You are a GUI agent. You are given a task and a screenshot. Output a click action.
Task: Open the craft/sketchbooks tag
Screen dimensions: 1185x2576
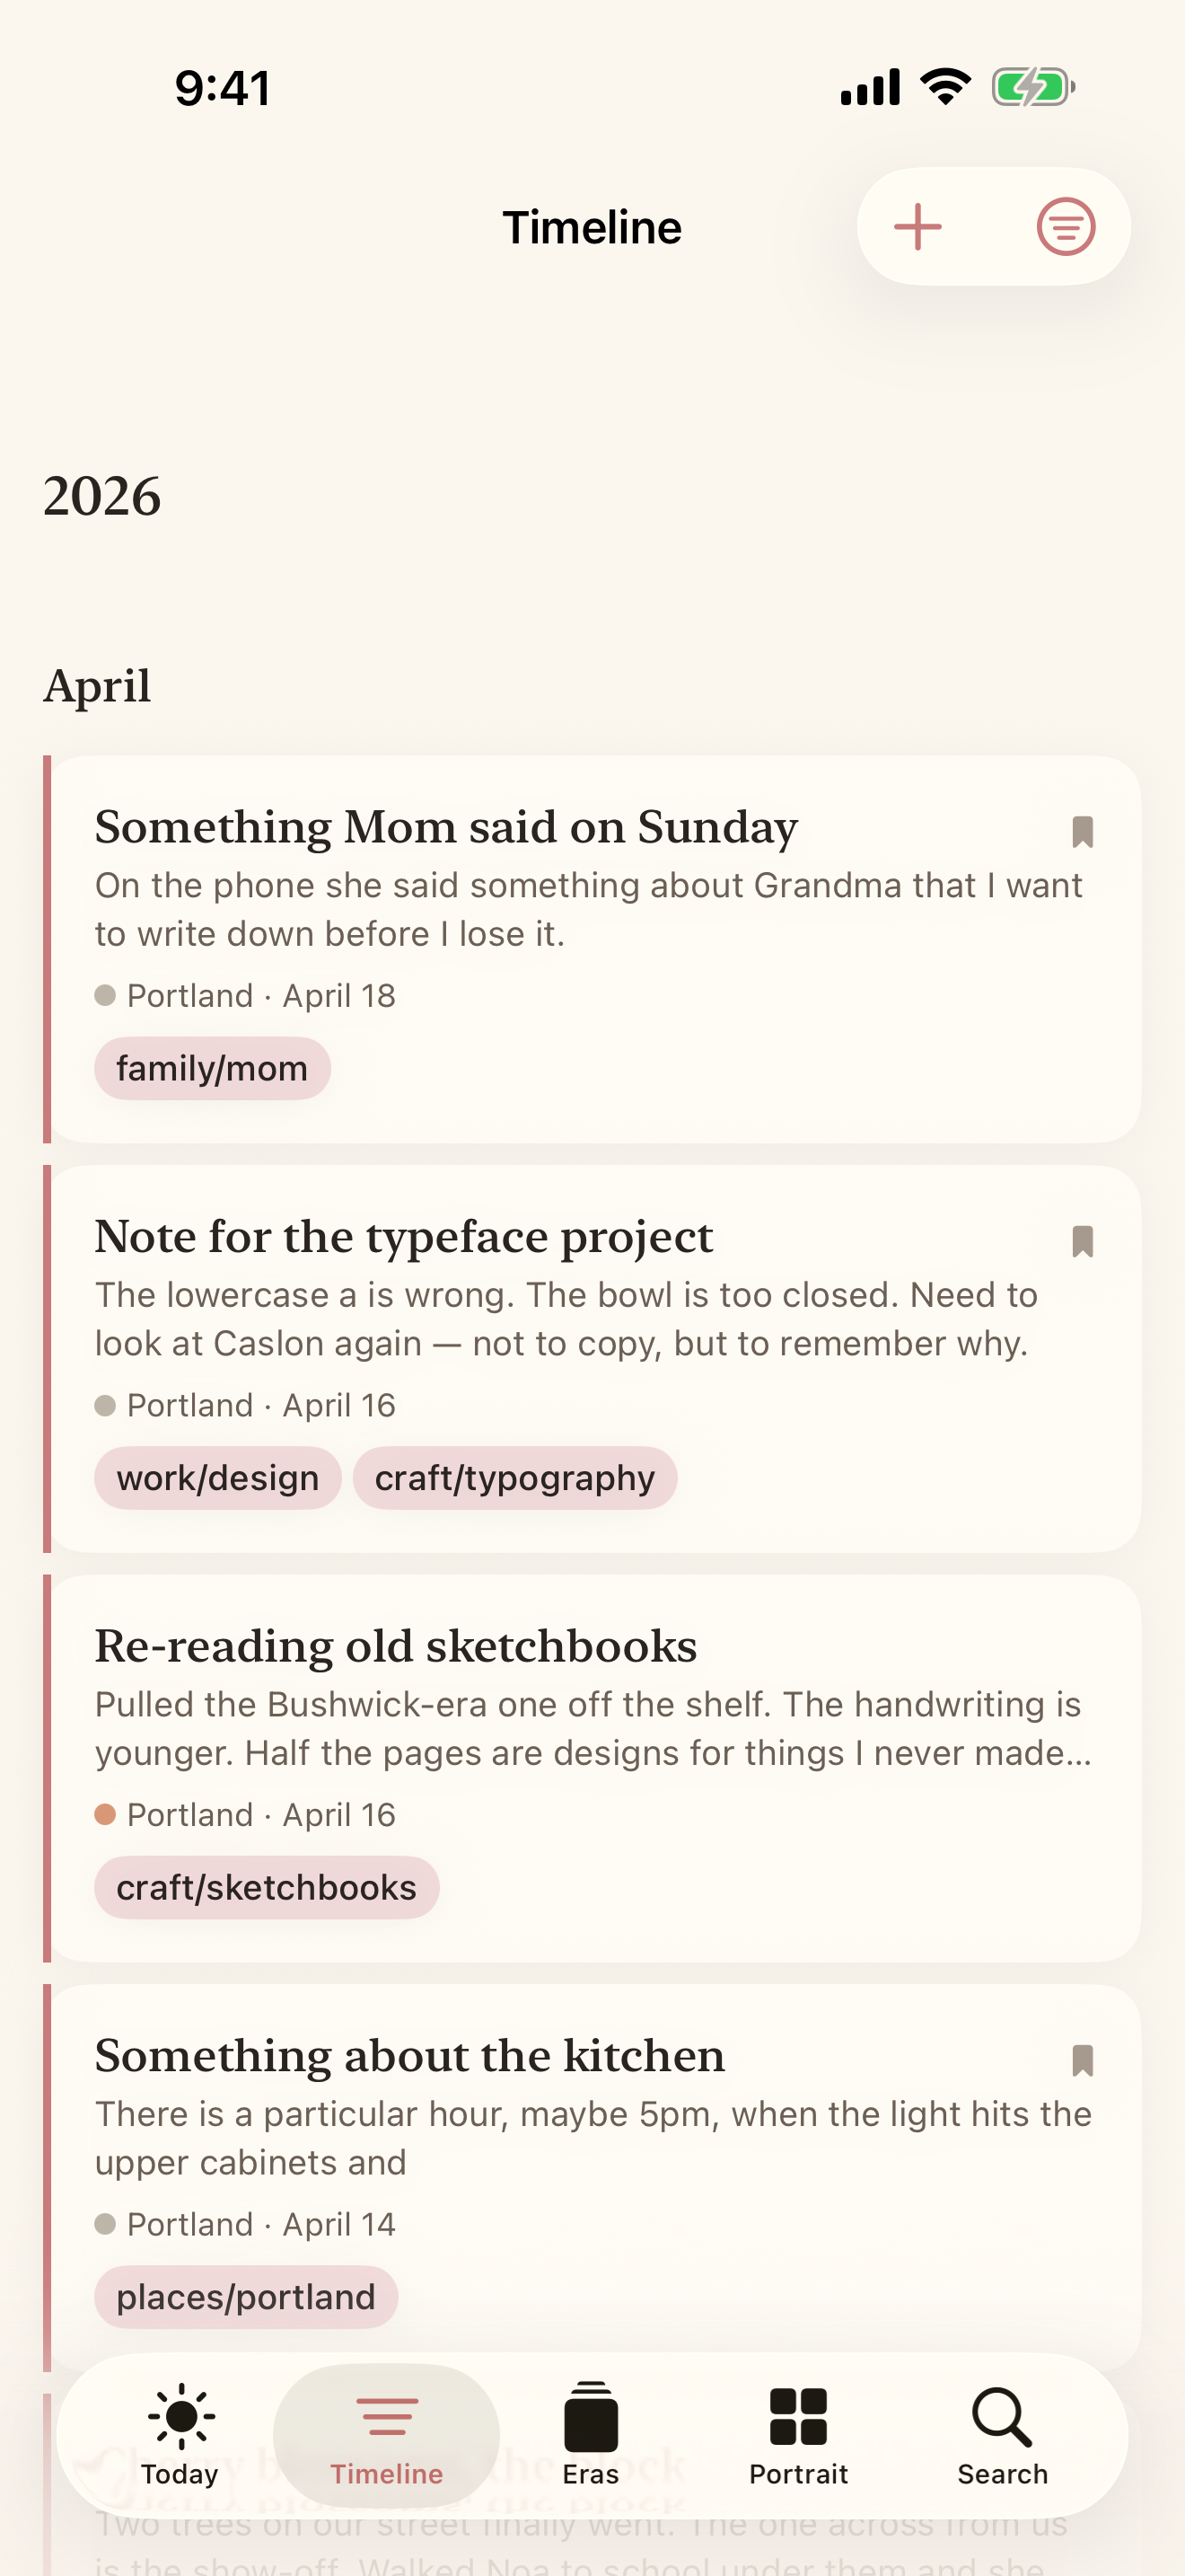(267, 1887)
